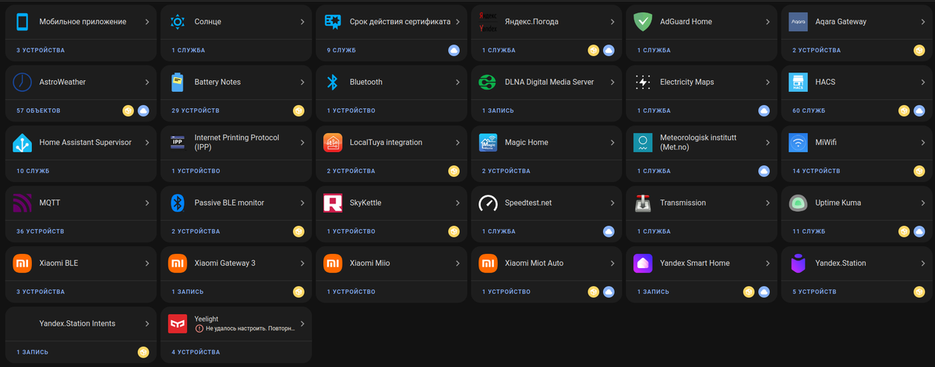Click the cloud badge on Speedtest.net card
Image resolution: width=935 pixels, height=367 pixels.
click(609, 231)
